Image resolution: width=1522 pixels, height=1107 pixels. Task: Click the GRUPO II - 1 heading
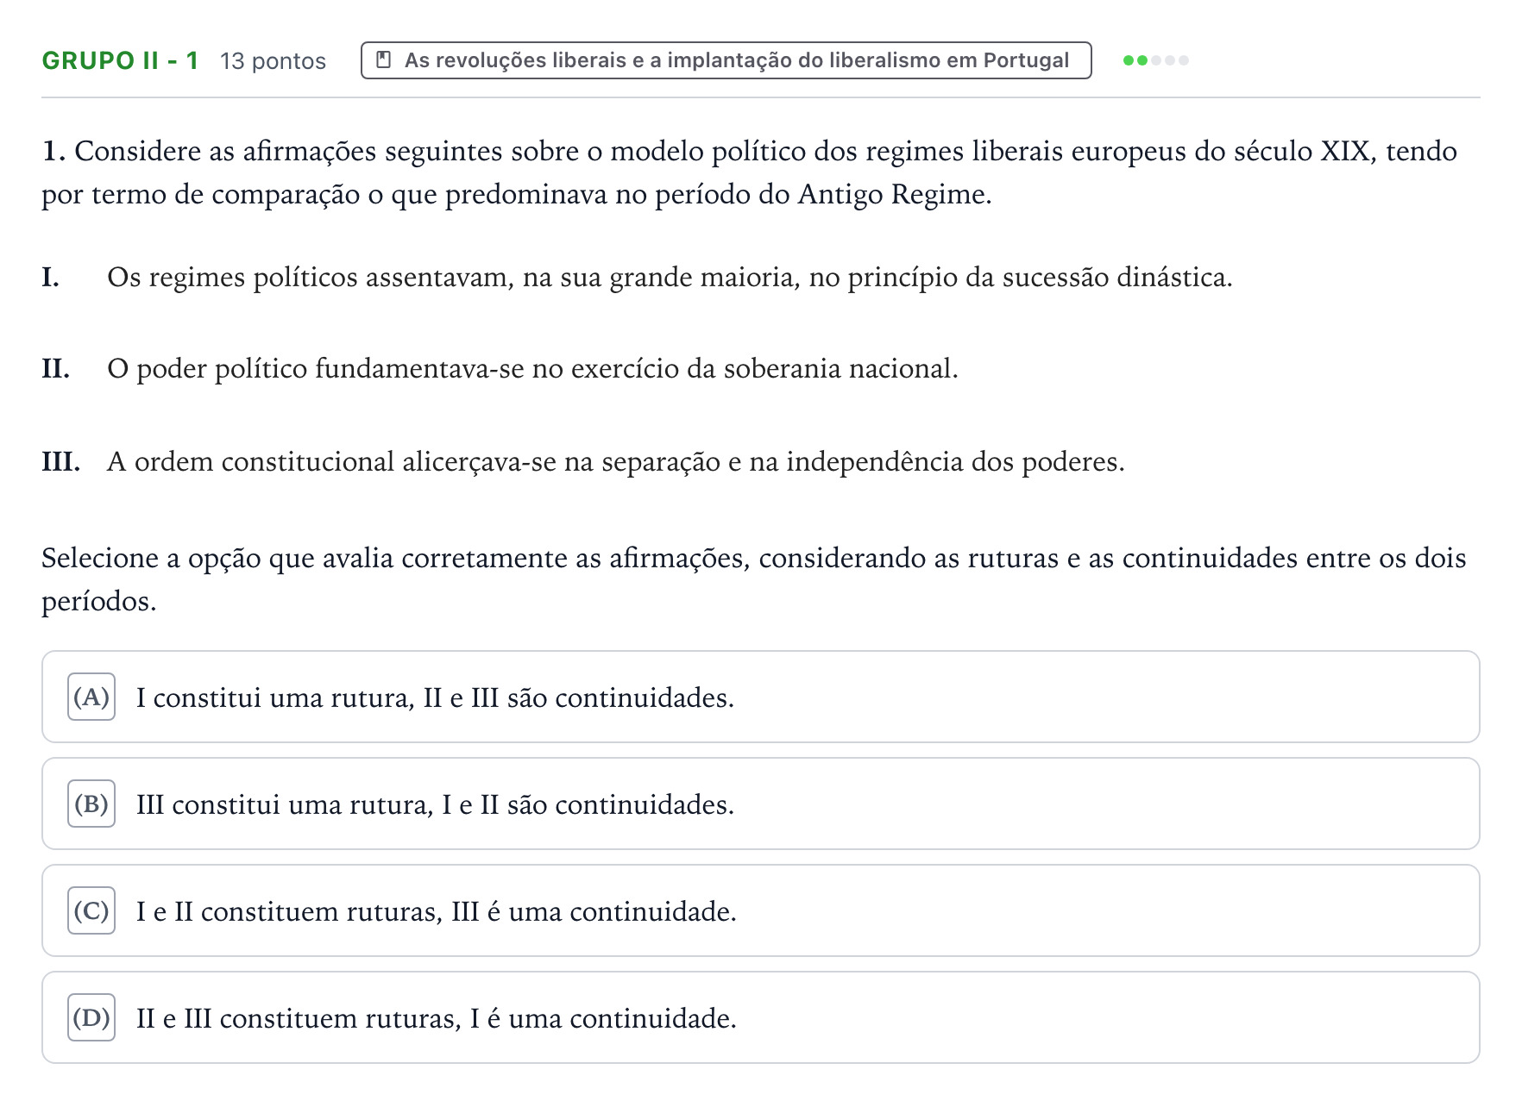click(120, 60)
